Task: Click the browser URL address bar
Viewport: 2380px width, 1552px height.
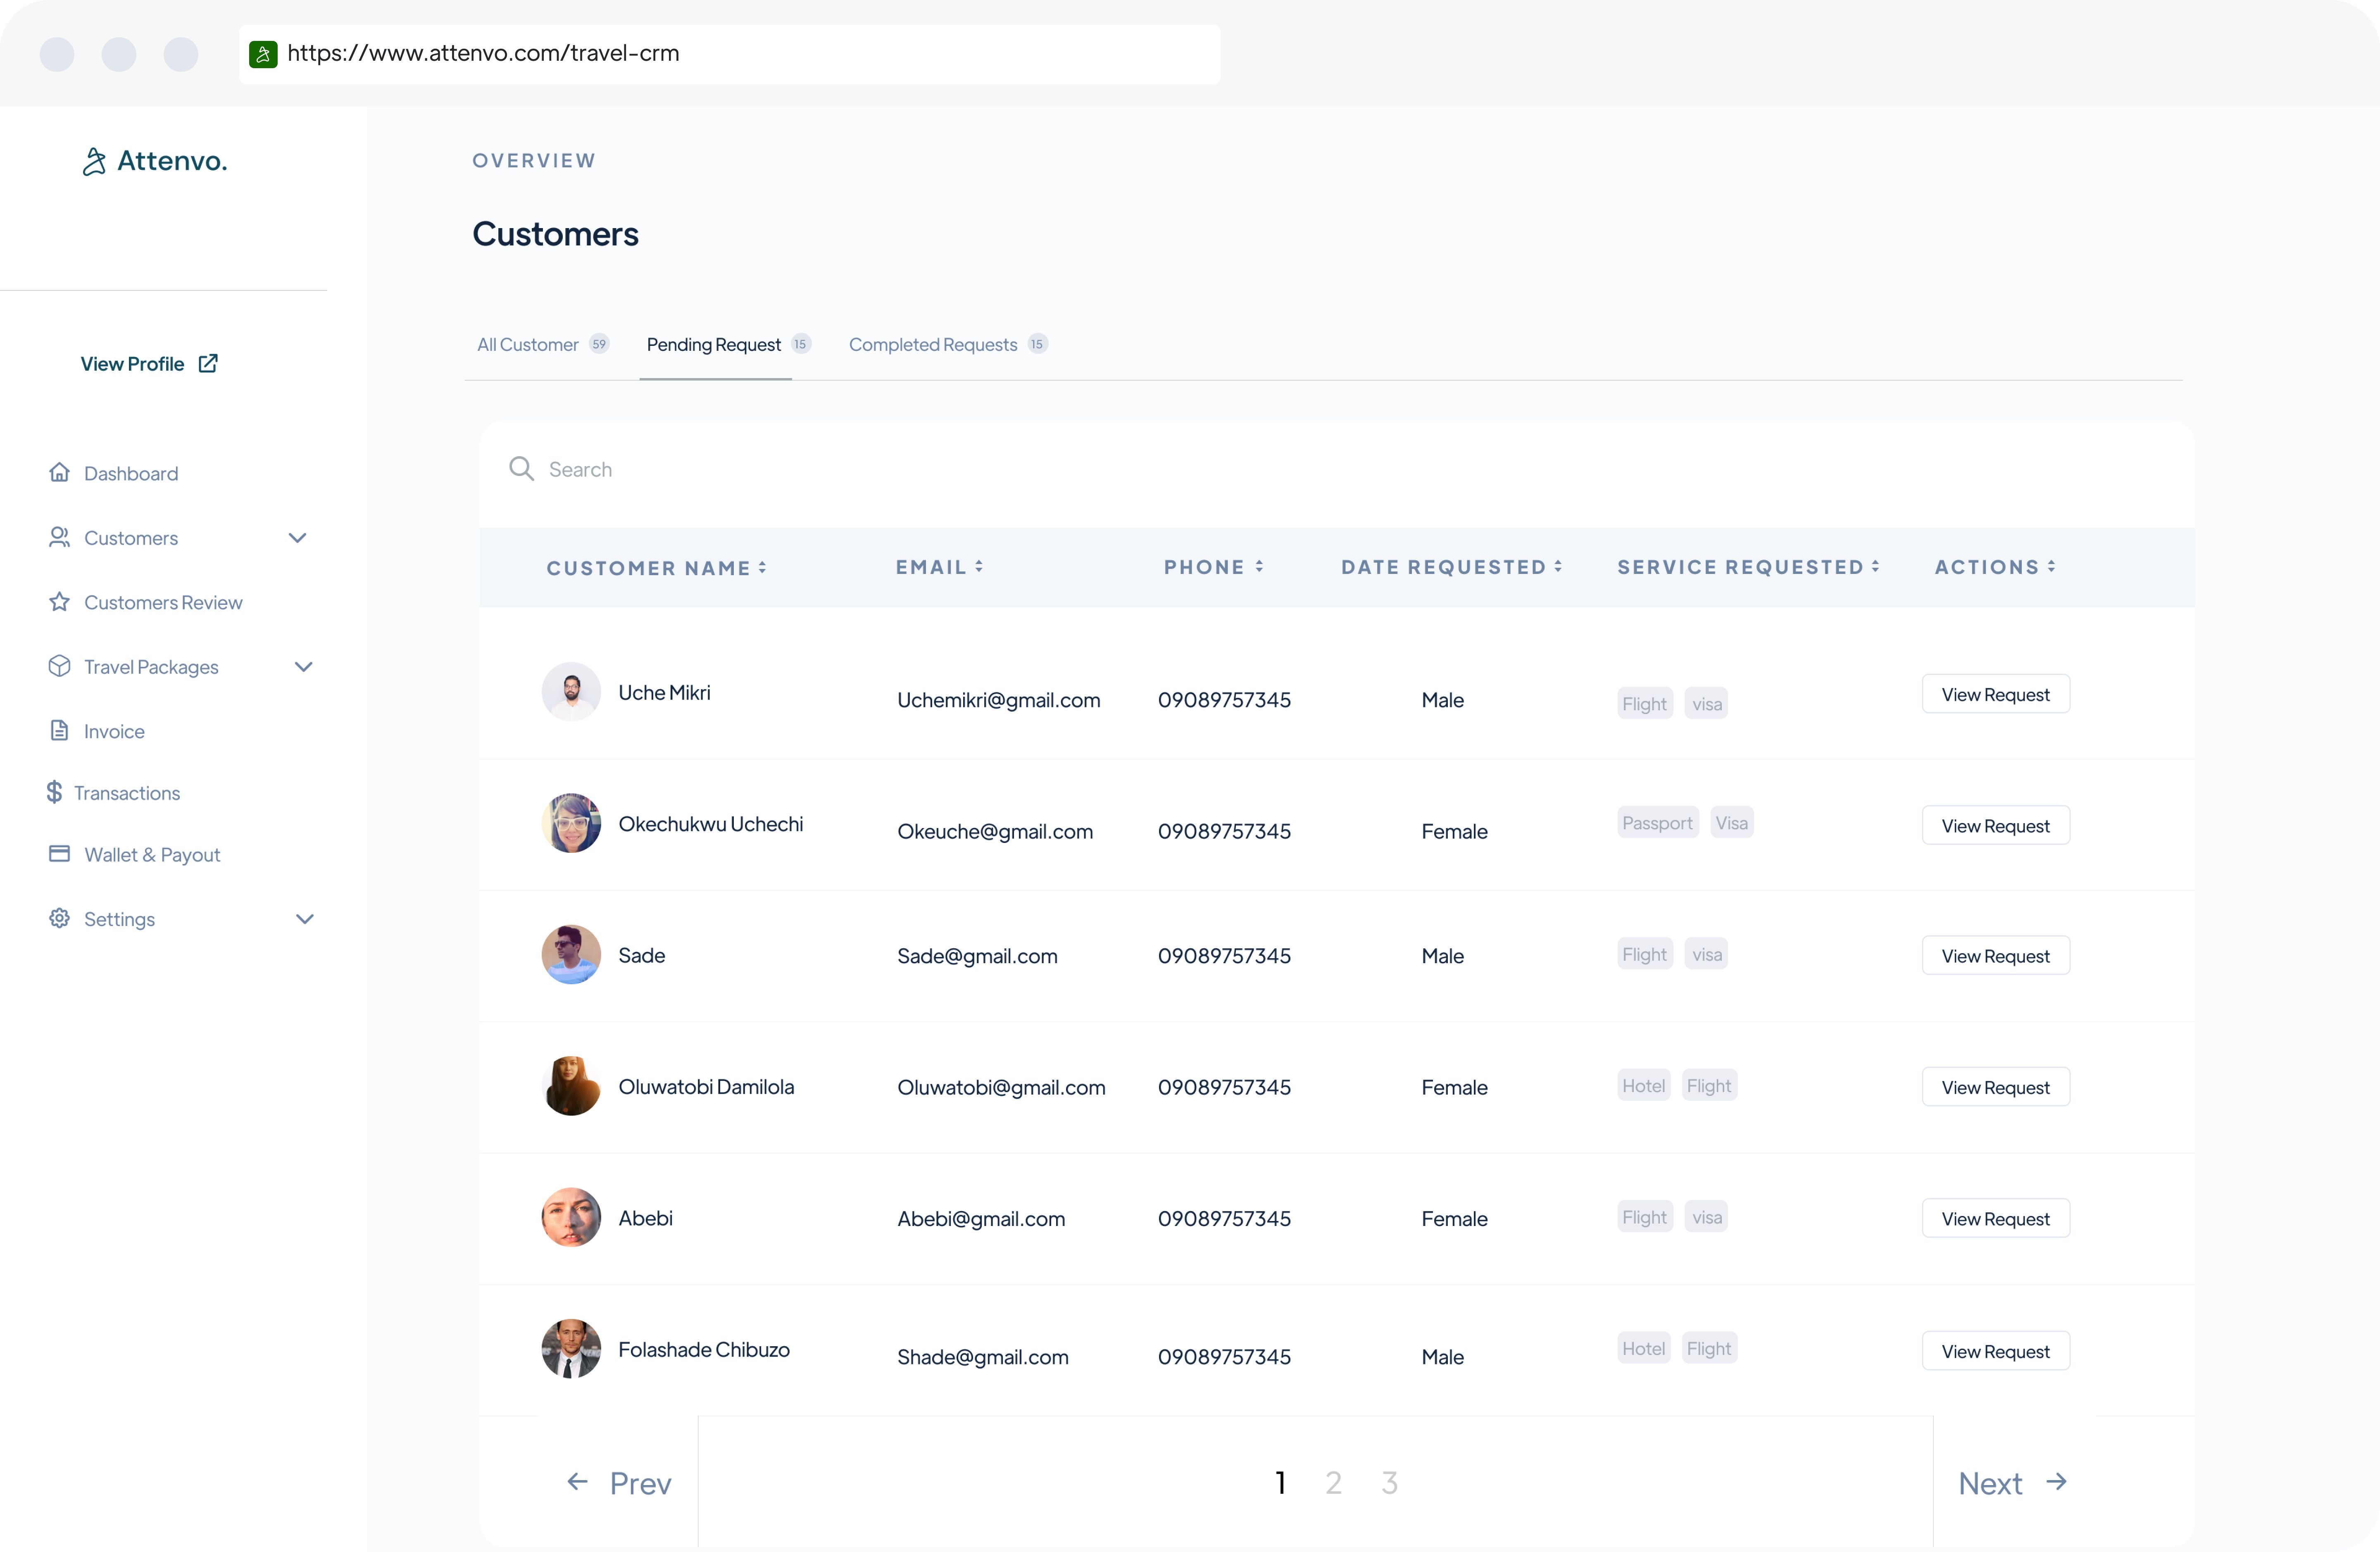Action: [x=730, y=54]
